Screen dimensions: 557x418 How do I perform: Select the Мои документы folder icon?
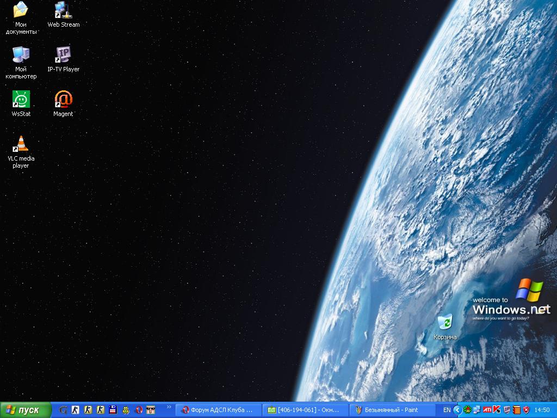pyautogui.click(x=21, y=10)
